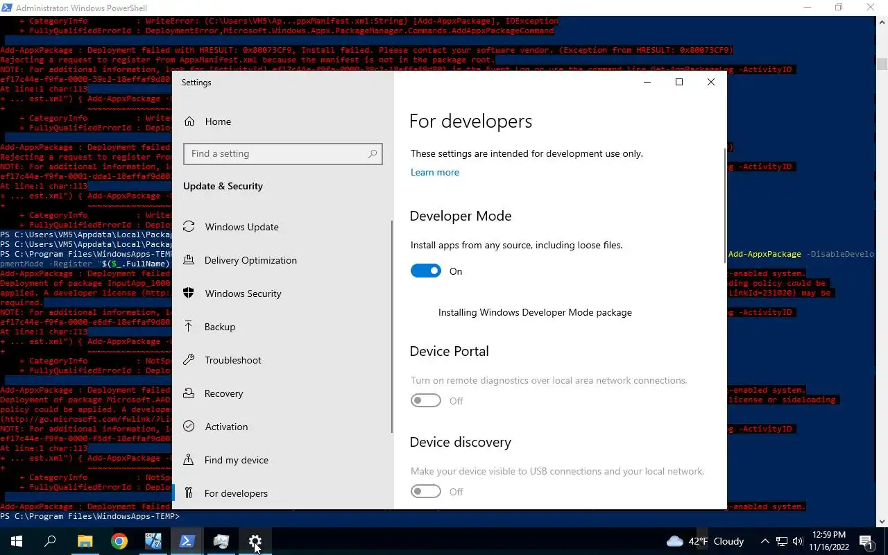The height and width of the screenshot is (555, 888).
Task: Click the Update & Security heading
Action: point(223,186)
